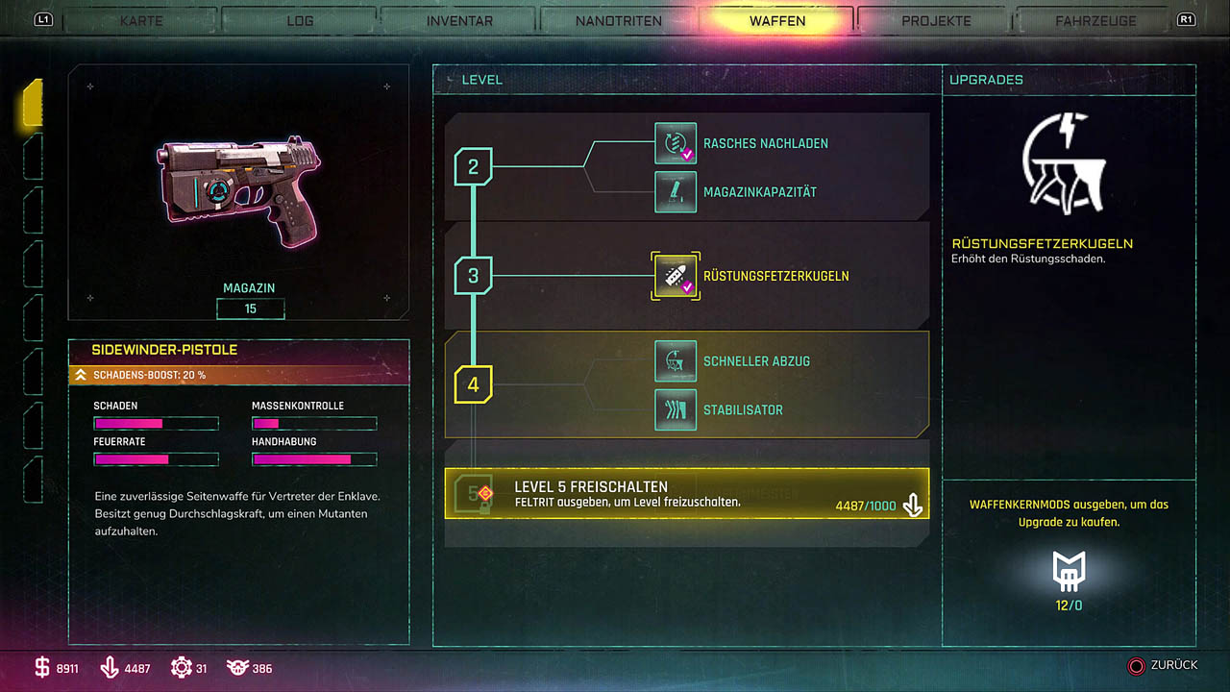Click the Waffenkernmods skull icon
The width and height of the screenshot is (1230, 692).
[x=1069, y=571]
